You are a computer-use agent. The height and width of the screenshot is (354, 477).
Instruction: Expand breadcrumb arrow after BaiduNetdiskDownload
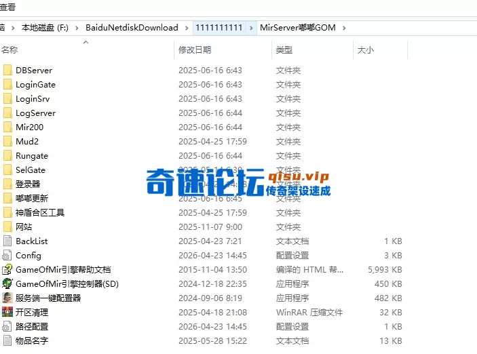click(x=187, y=28)
